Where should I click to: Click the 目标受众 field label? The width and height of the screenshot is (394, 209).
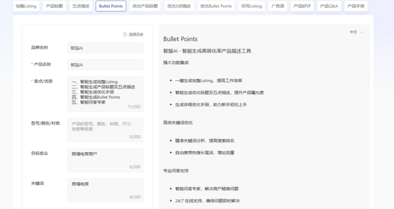[x=39, y=153]
